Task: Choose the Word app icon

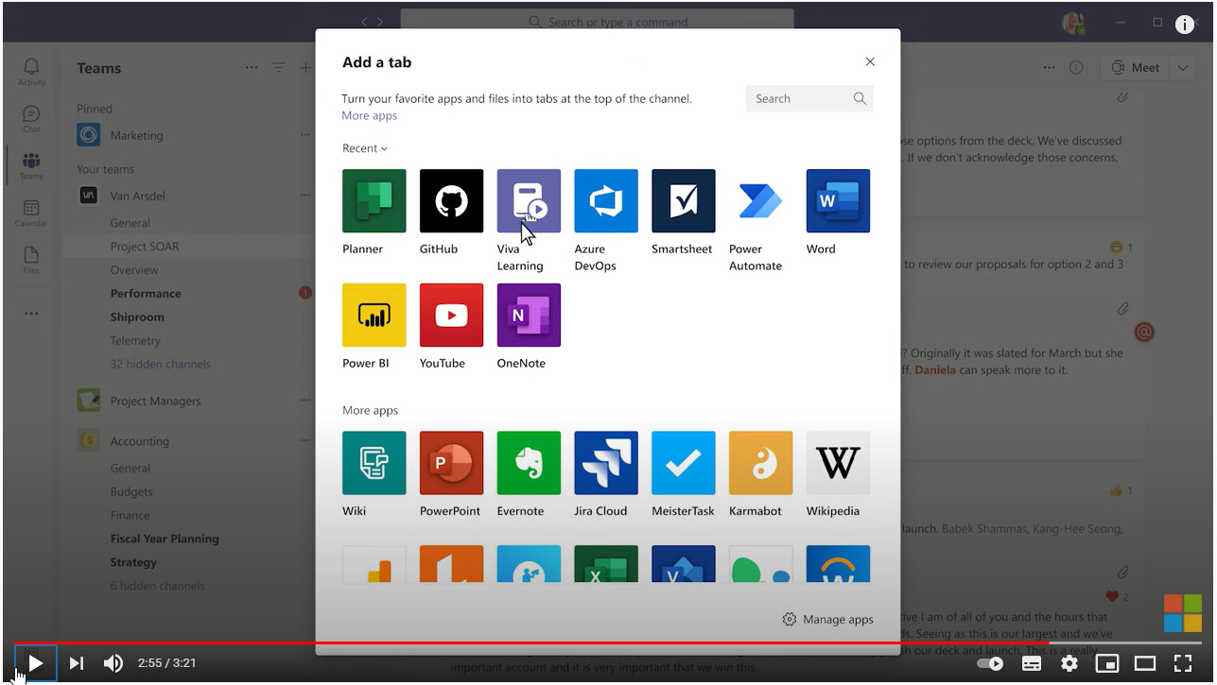Action: [839, 200]
